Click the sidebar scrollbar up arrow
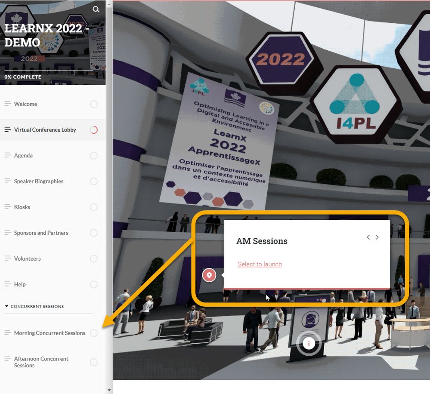 [109, 4]
